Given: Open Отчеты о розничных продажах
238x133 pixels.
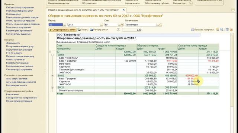Looking at the screenshot, I should 20,21.
